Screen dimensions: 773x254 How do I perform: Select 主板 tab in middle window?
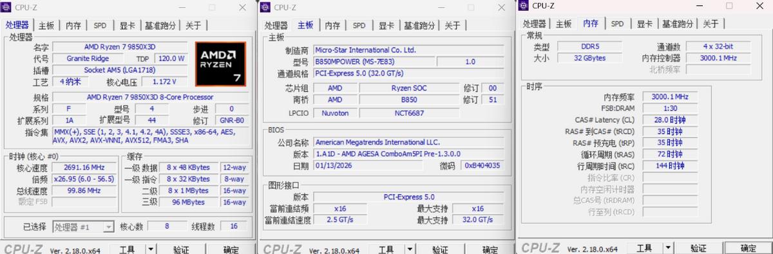click(x=305, y=25)
